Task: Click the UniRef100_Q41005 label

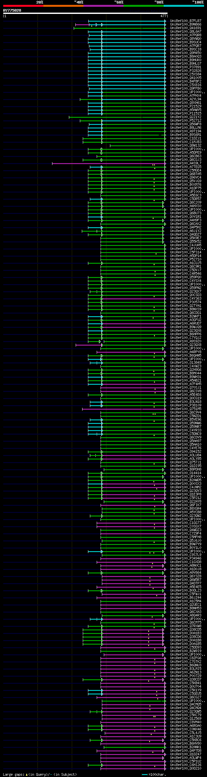Action: click(x=186, y=78)
